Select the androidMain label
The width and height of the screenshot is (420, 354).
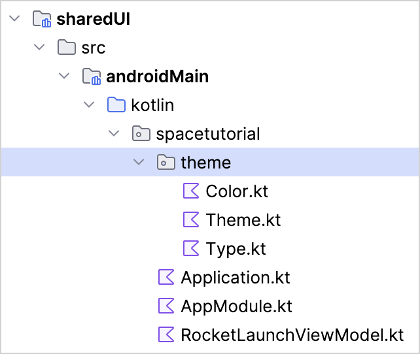[158, 76]
